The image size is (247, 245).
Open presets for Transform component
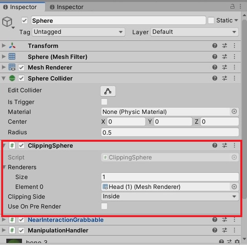tap(225, 46)
